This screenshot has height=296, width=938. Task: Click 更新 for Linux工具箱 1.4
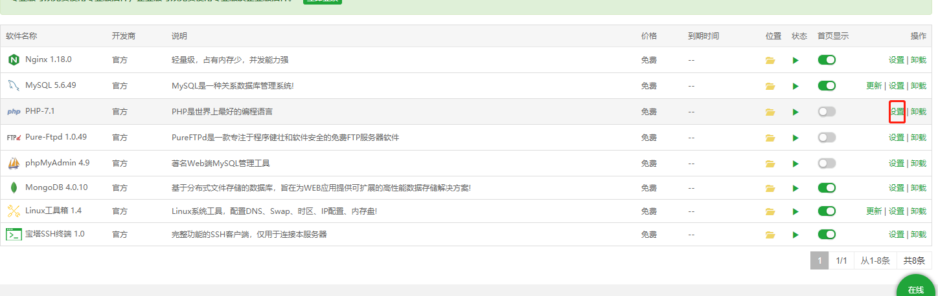[874, 211]
